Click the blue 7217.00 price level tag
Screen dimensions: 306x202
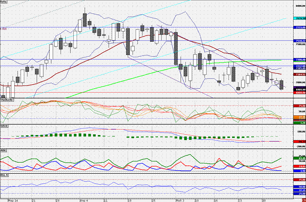[299, 66]
